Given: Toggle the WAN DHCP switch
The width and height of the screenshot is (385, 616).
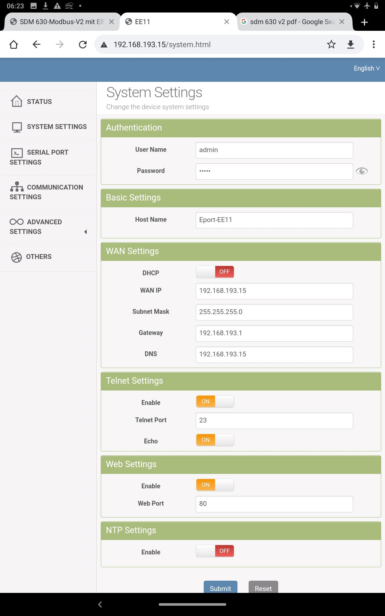Looking at the screenshot, I should click(215, 272).
